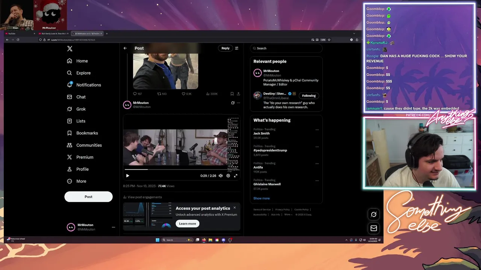Switch to Rich Family Loses It tab
Viewport: 481px width, 270px height.
[53, 33]
